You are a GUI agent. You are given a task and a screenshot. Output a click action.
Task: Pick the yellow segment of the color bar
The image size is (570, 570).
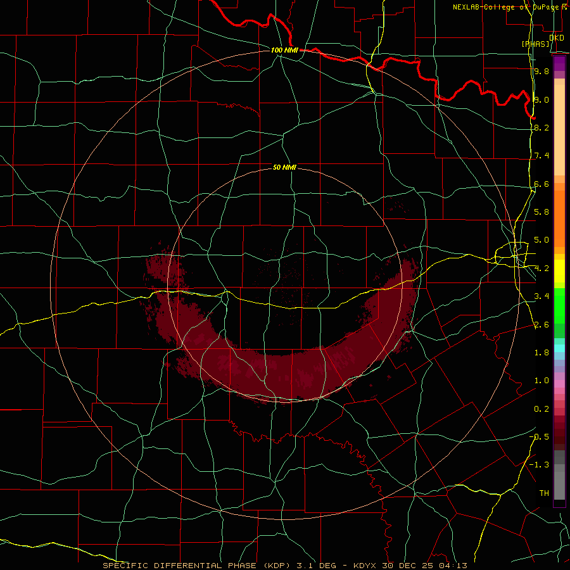(x=559, y=271)
